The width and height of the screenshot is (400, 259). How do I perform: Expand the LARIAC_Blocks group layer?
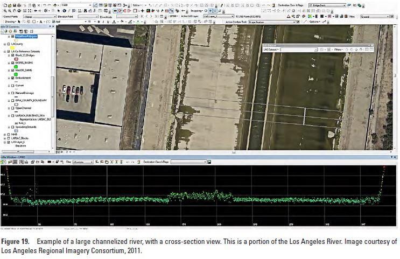5,138
